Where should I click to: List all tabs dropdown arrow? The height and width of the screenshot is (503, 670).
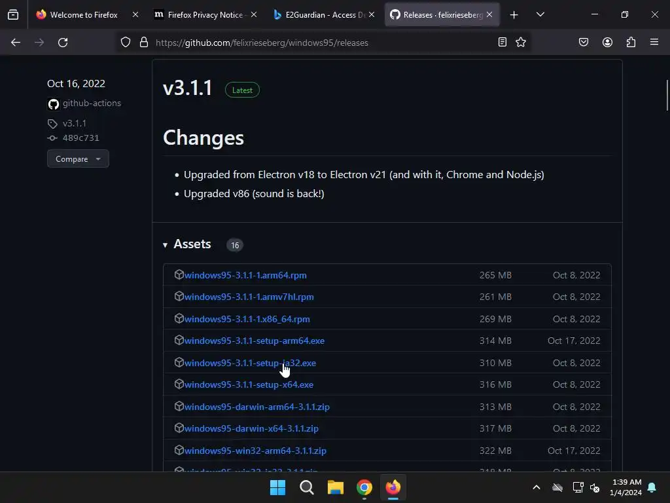click(x=540, y=14)
